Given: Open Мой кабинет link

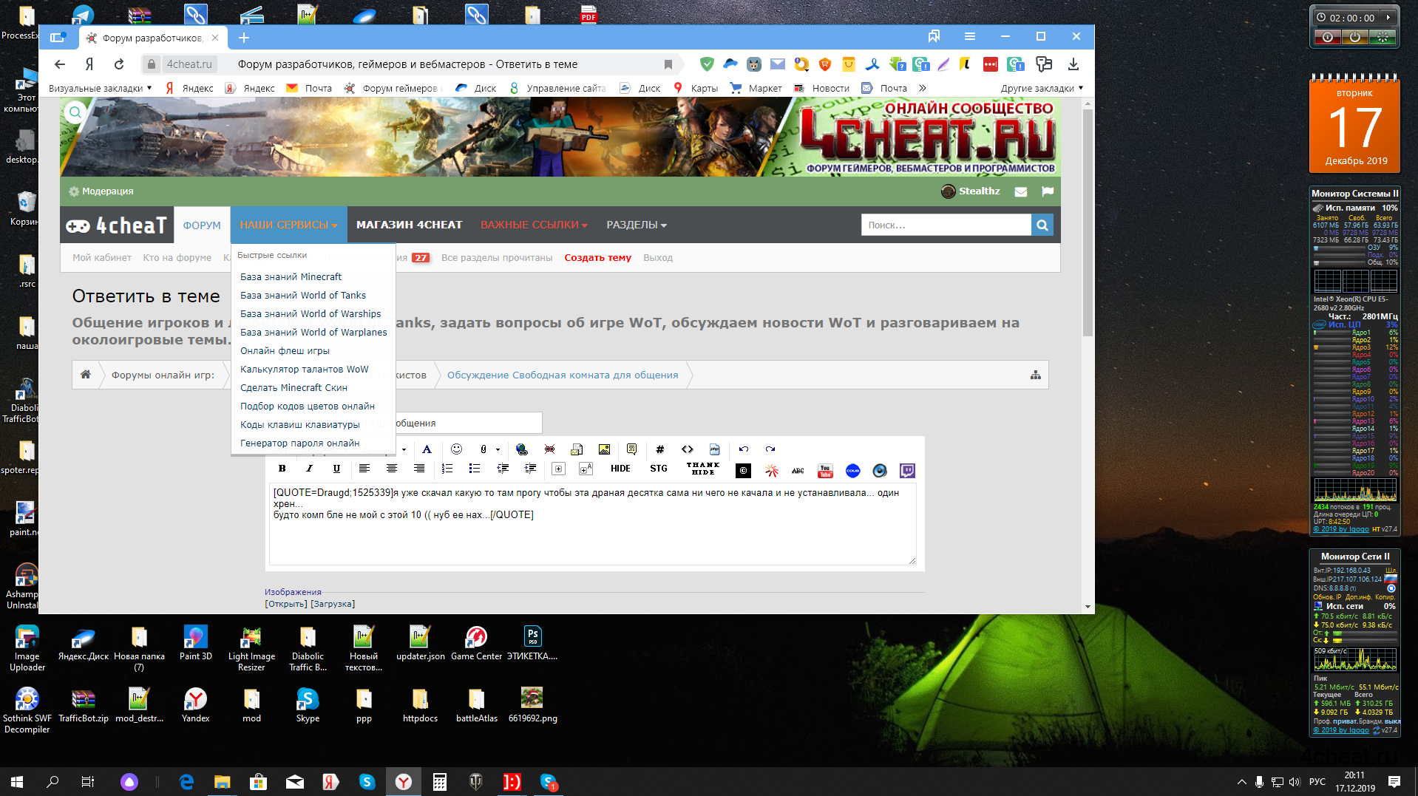Looking at the screenshot, I should 102,258.
